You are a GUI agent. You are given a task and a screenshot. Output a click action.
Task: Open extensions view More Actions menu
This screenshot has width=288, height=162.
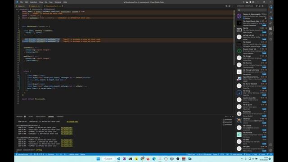[x=265, y=6]
